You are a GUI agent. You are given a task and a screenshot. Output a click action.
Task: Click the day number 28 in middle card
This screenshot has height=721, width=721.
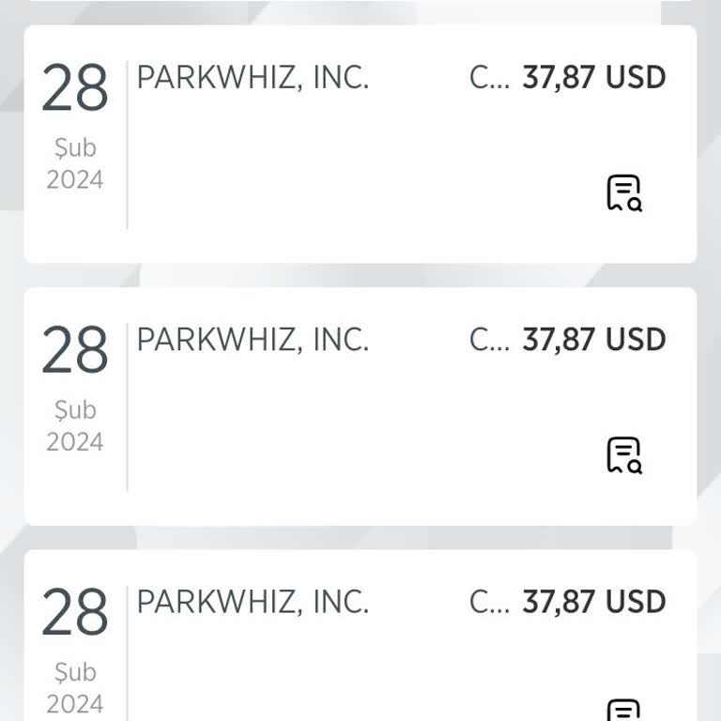75,352
